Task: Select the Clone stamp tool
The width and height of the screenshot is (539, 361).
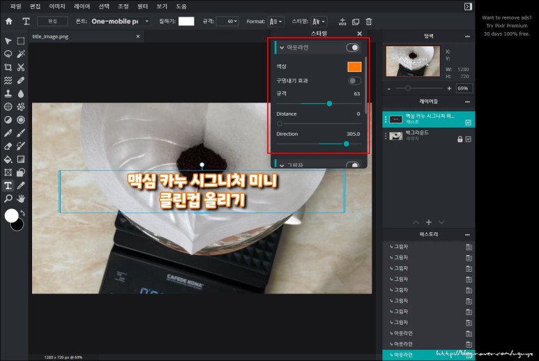Action: click(8, 93)
